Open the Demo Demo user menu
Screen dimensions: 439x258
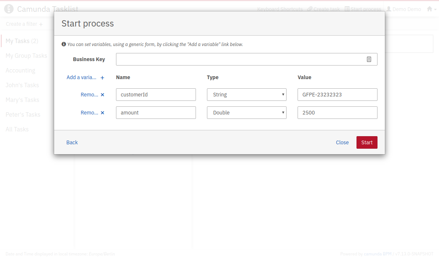click(403, 9)
